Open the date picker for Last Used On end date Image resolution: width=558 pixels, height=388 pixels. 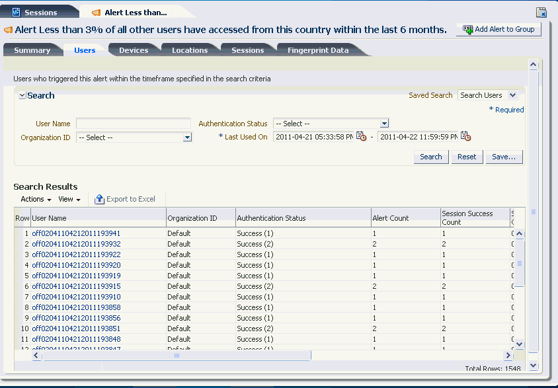pos(465,137)
